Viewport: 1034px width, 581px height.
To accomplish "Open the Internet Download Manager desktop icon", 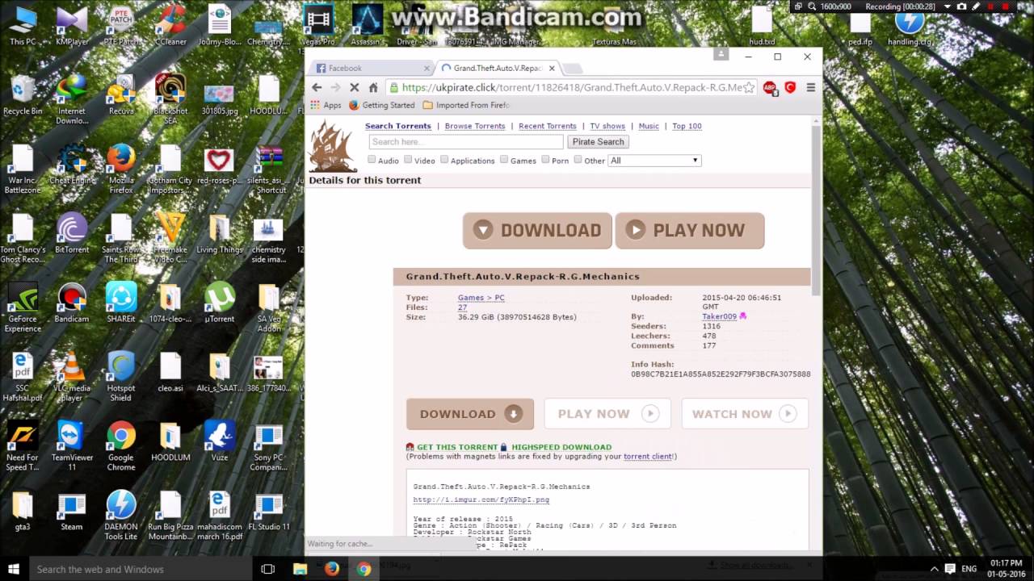I will point(72,99).
